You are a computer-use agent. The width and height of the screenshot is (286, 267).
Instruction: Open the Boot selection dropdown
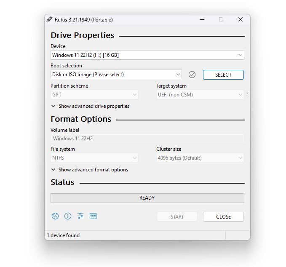click(x=116, y=75)
